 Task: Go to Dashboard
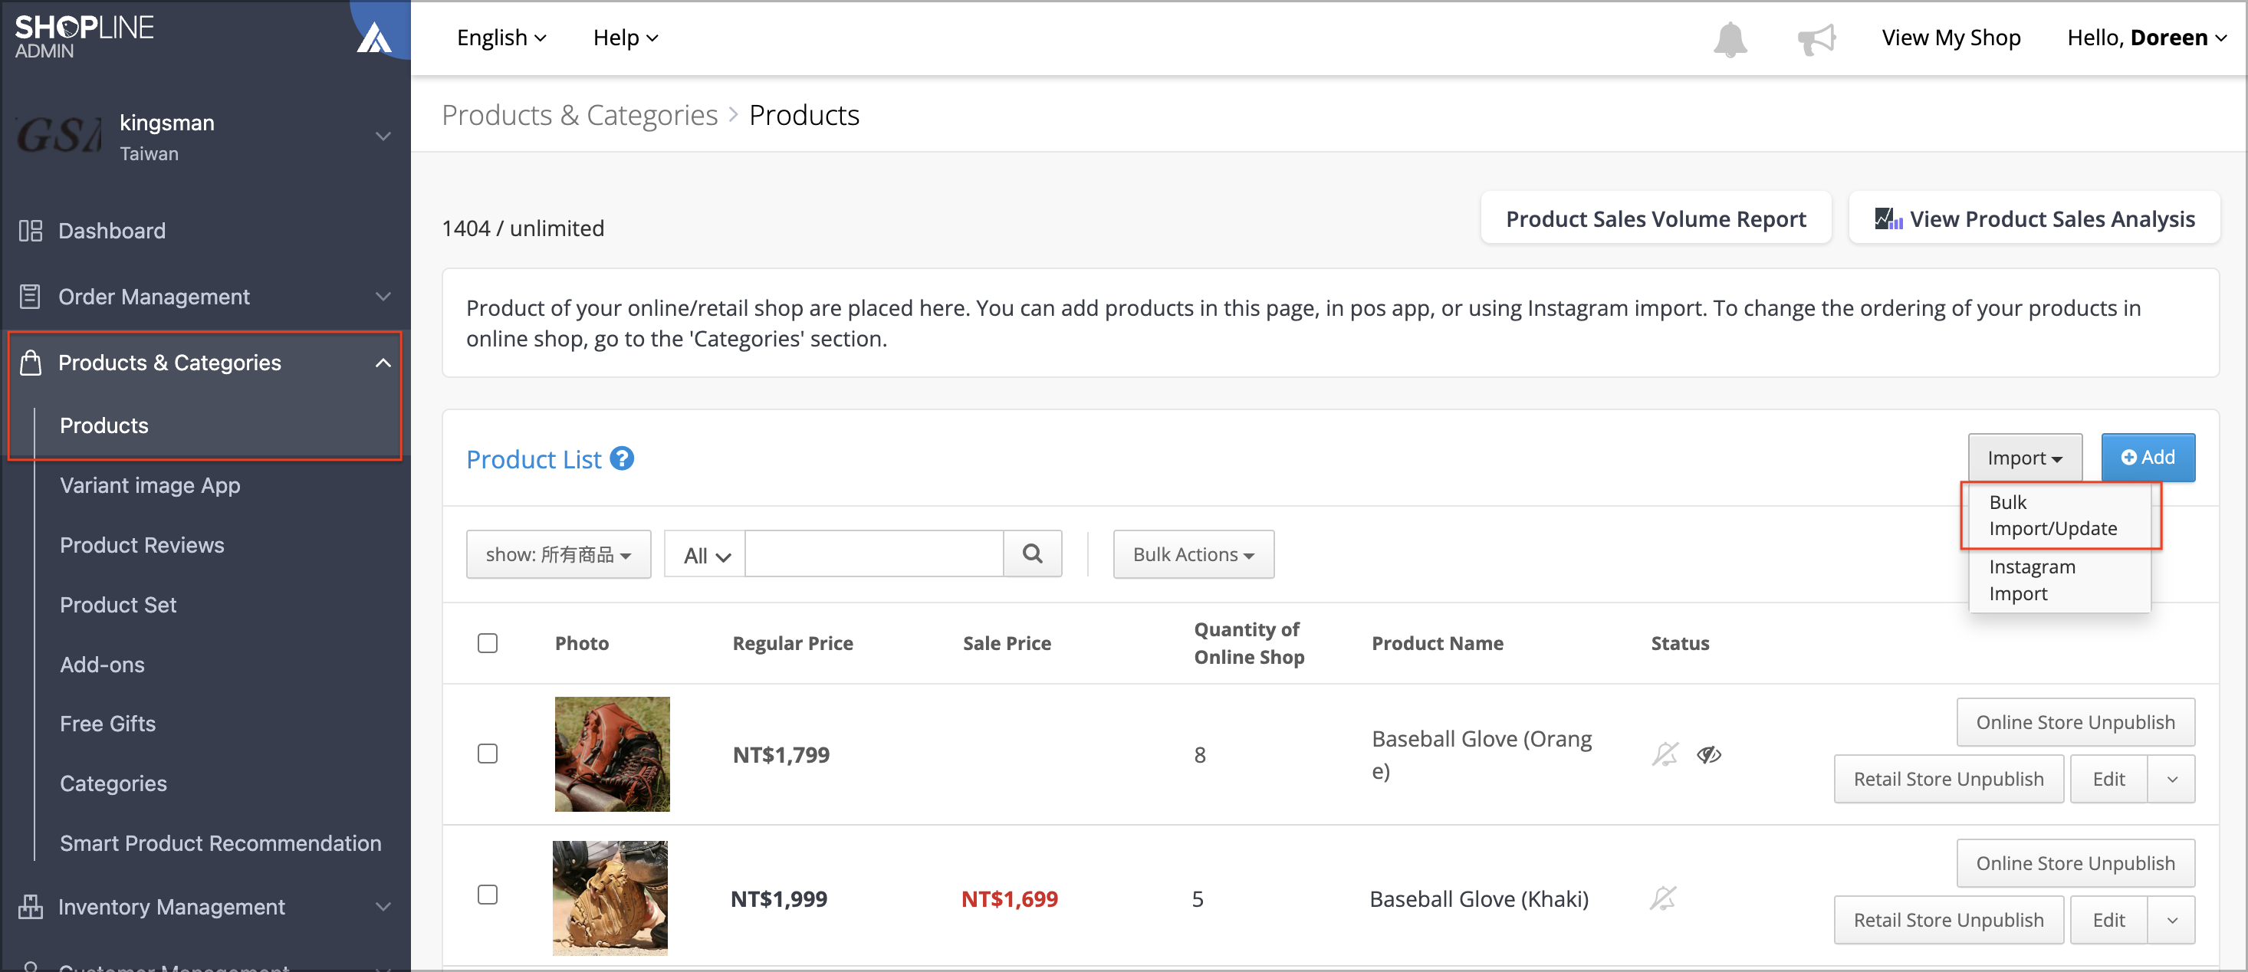(112, 230)
